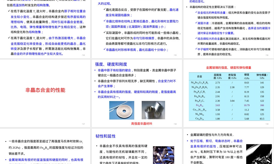274x164 pixels.
Task: Click the Fe80P13C7 alloy cell
Action: 199,101
